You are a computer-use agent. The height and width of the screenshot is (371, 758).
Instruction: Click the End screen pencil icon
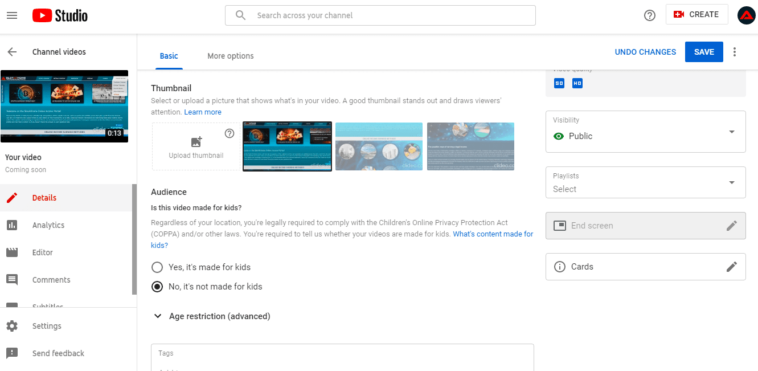coord(731,226)
